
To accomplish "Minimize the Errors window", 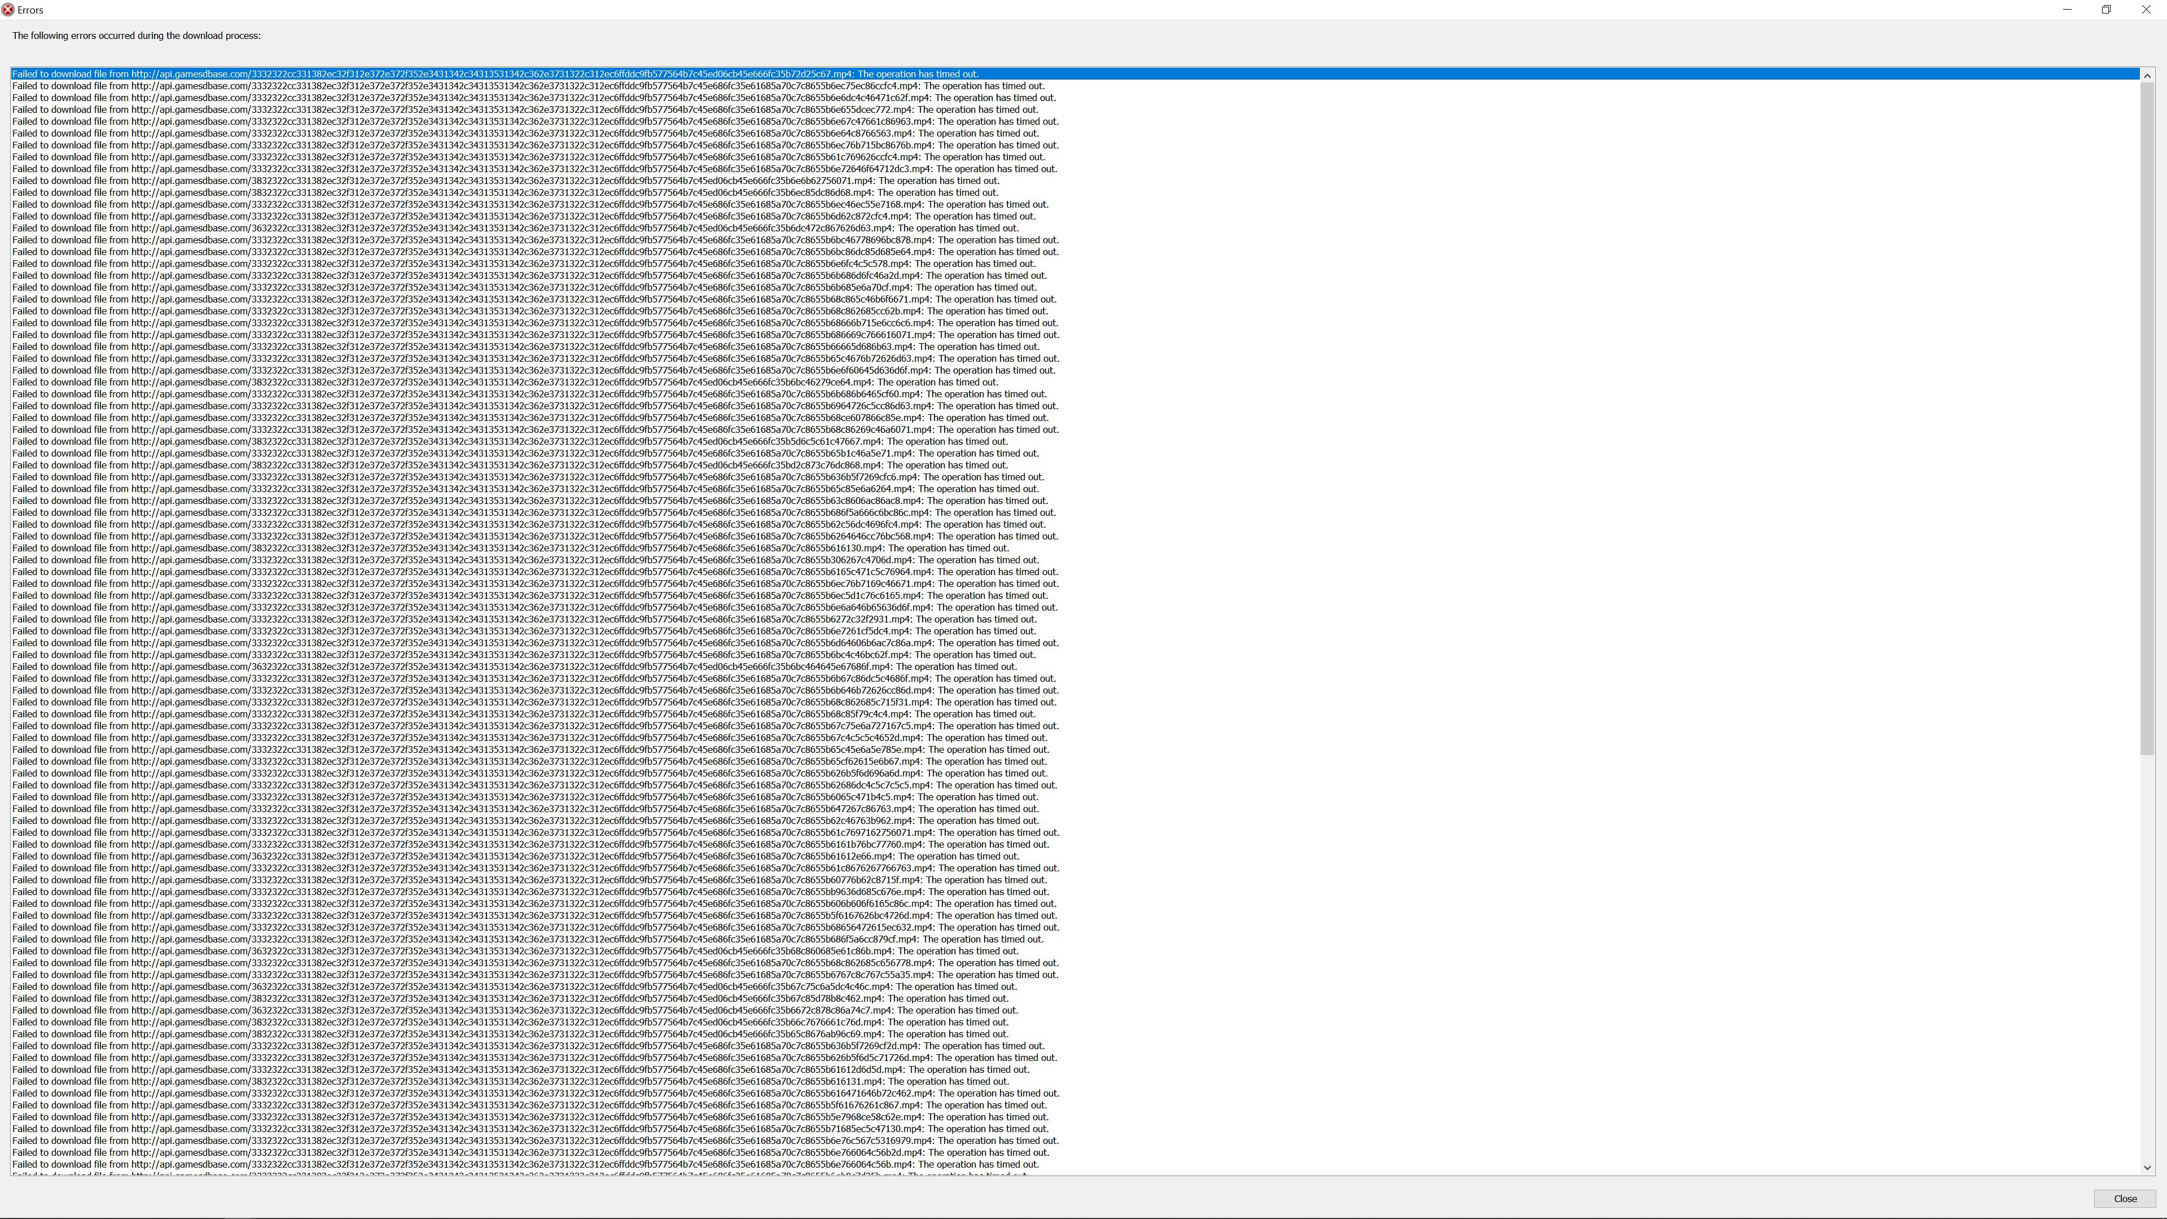I will (2067, 10).
